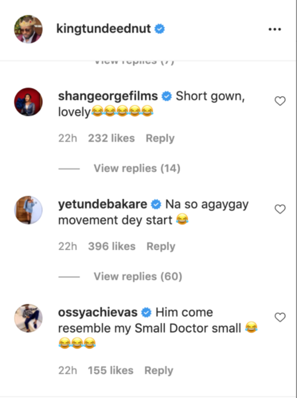Expand the partially hidden View replies at top
Screen dimensions: 297x398
135,62
